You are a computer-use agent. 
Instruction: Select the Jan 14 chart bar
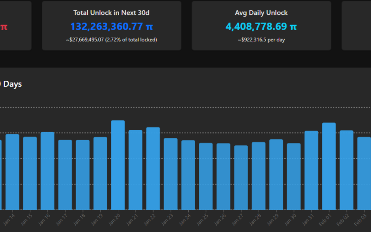12,172
